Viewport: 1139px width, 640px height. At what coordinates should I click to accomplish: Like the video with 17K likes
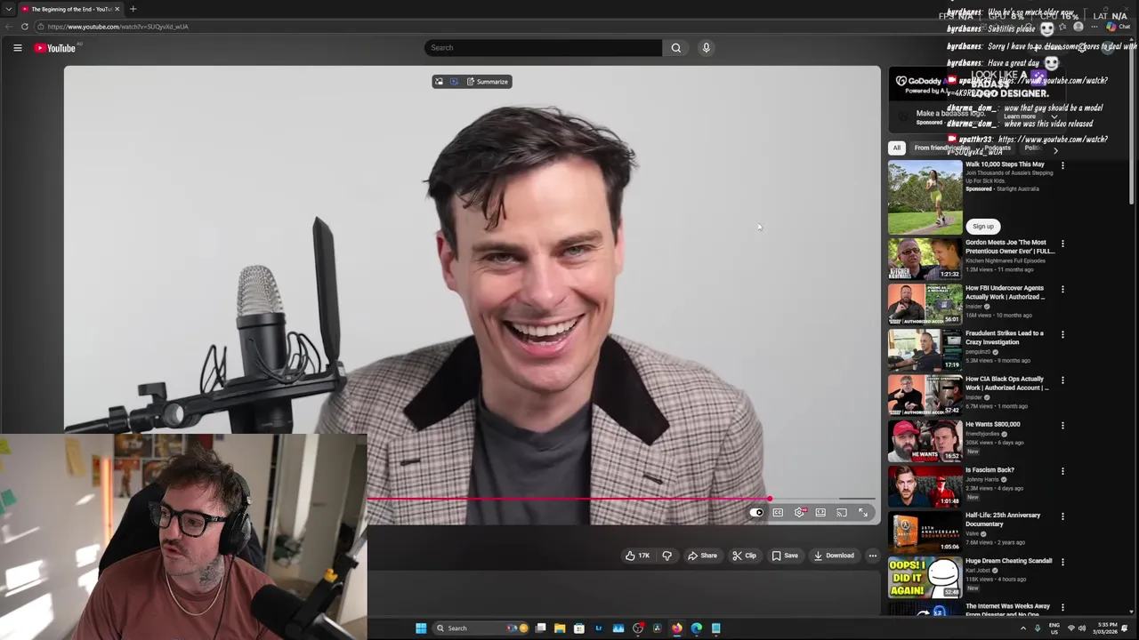tap(637, 556)
